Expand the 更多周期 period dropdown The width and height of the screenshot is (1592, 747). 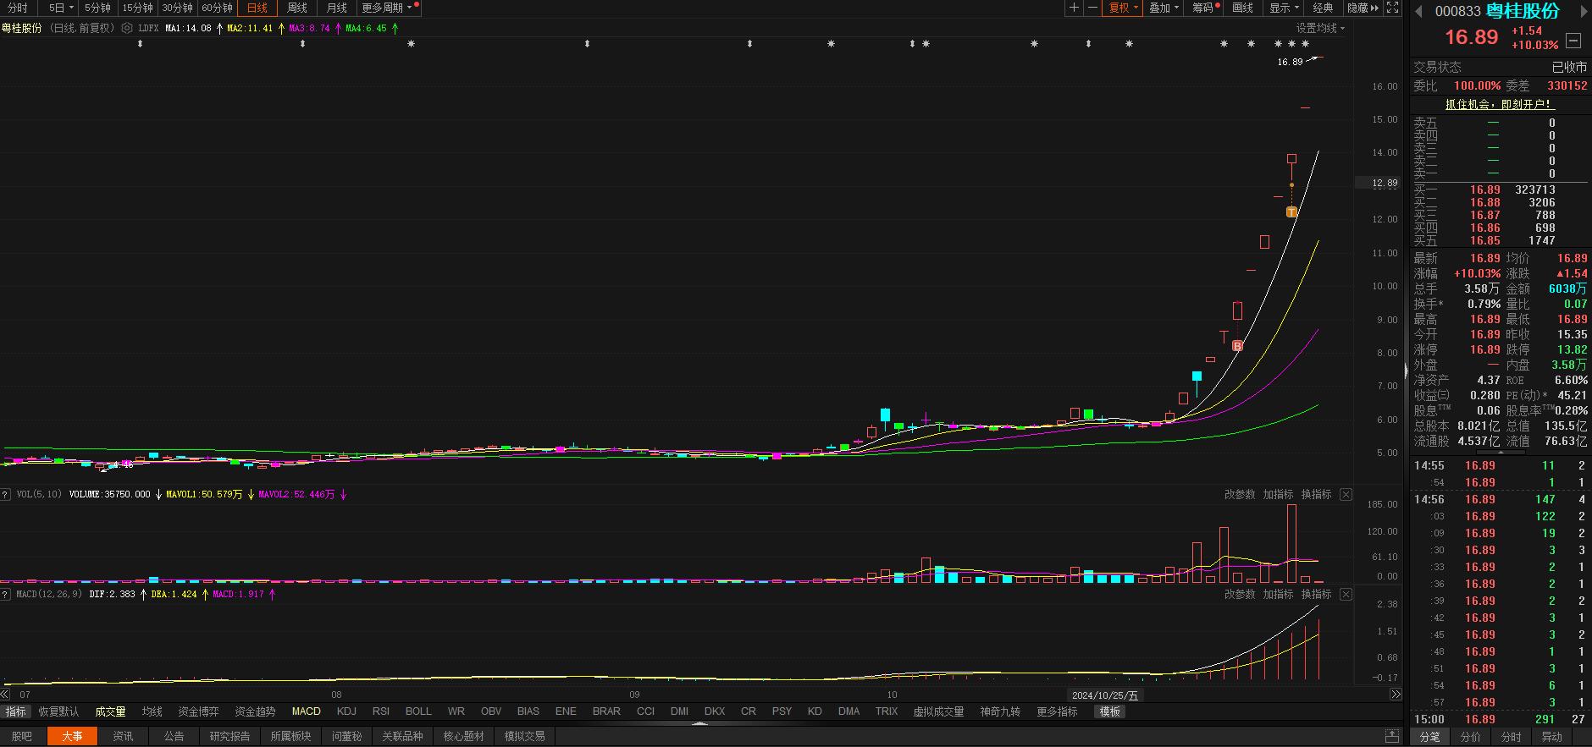(387, 8)
